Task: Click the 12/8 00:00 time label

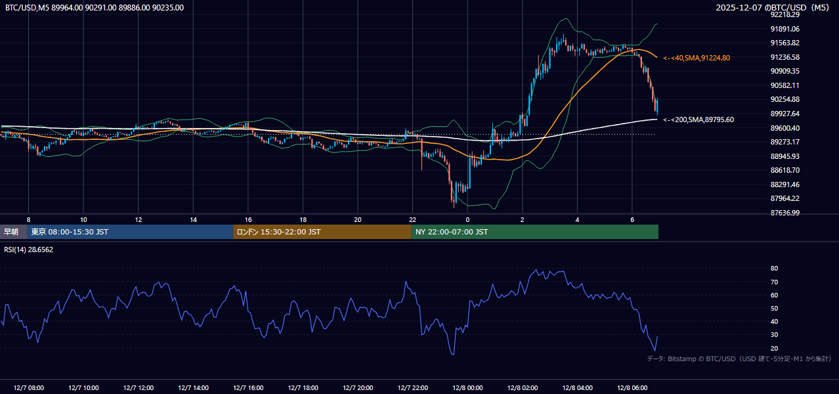Action: pos(467,388)
